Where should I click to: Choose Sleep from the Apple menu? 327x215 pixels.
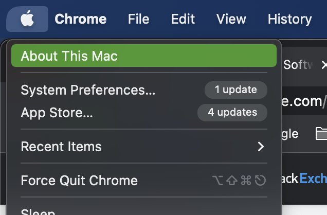[x=38, y=211]
